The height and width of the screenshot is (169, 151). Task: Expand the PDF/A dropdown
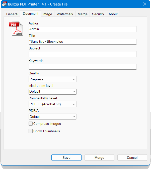[x=52, y=117]
